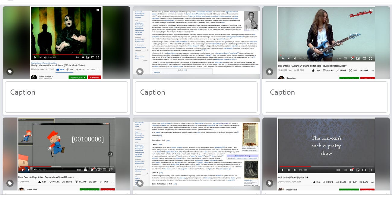
Task: Toggle autoplay in the Marilyn Manson player
Action: (x=77, y=57)
